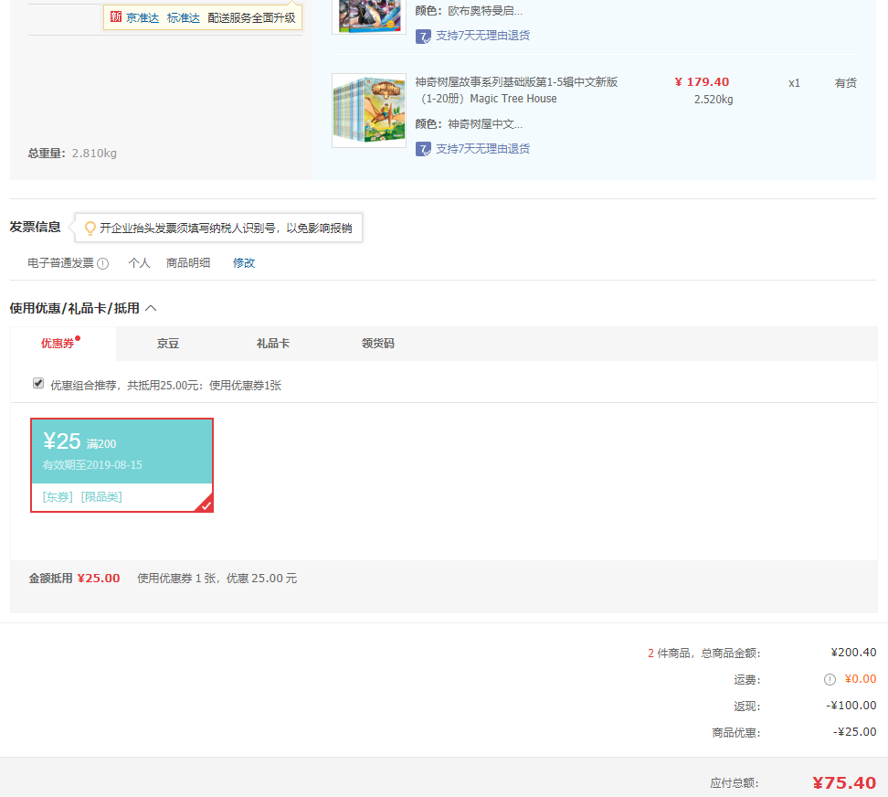This screenshot has height=797, width=888.
Task: Deselect the ¥25 满200 coupon card
Action: [122, 465]
